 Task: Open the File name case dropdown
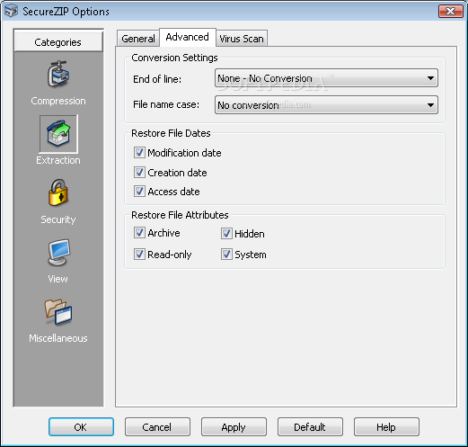326,105
